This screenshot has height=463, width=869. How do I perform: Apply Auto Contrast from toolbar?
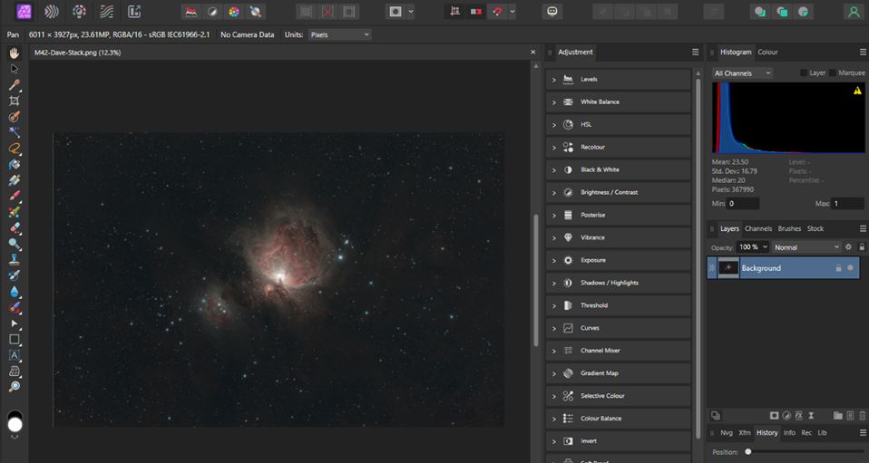(213, 12)
